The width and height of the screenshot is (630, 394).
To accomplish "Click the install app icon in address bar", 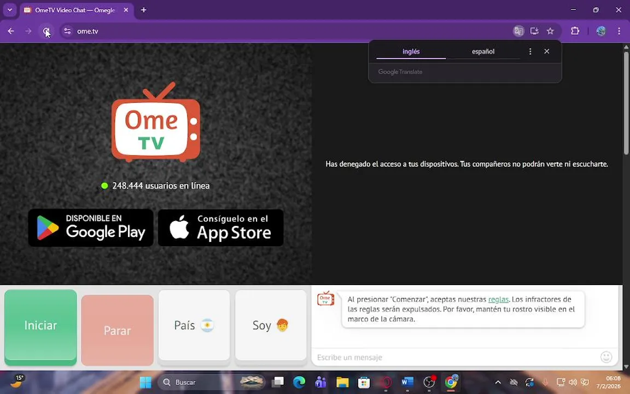I will [534, 31].
